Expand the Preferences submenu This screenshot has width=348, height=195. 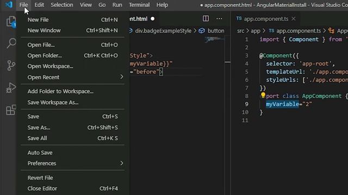[x=72, y=164]
